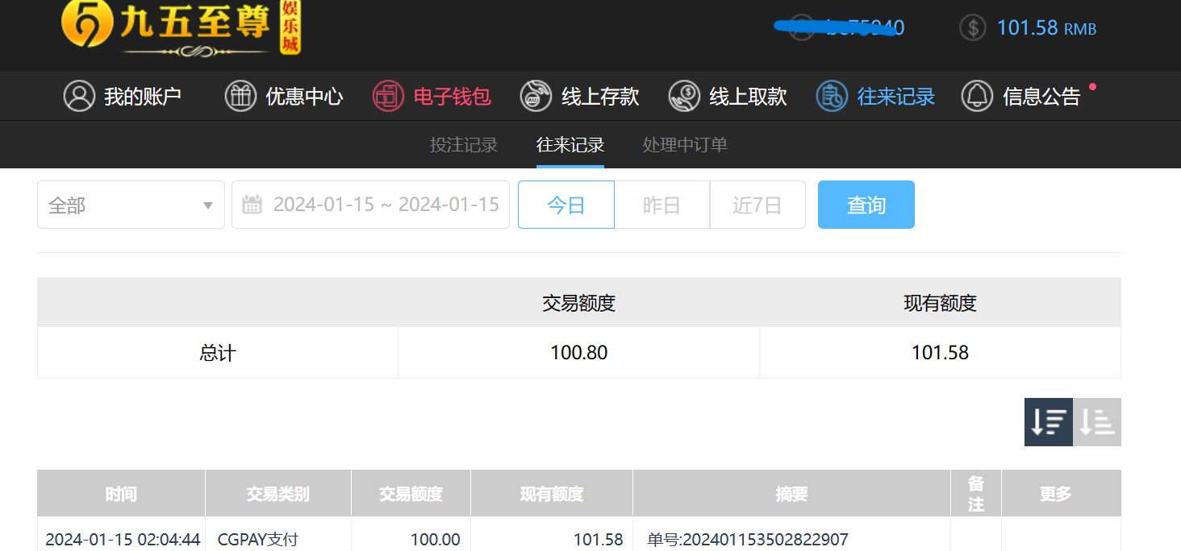Click the calendar icon in date field
The width and height of the screenshot is (1181, 551).
coord(252,205)
